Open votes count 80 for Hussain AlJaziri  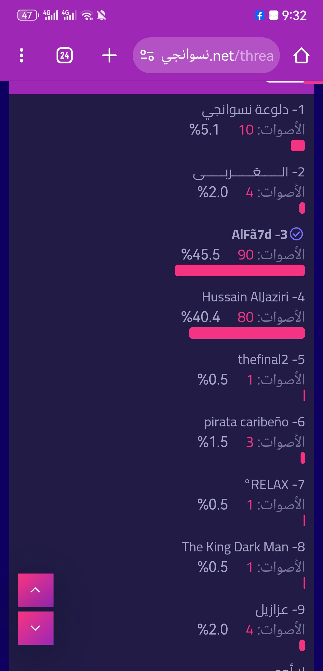(x=246, y=317)
